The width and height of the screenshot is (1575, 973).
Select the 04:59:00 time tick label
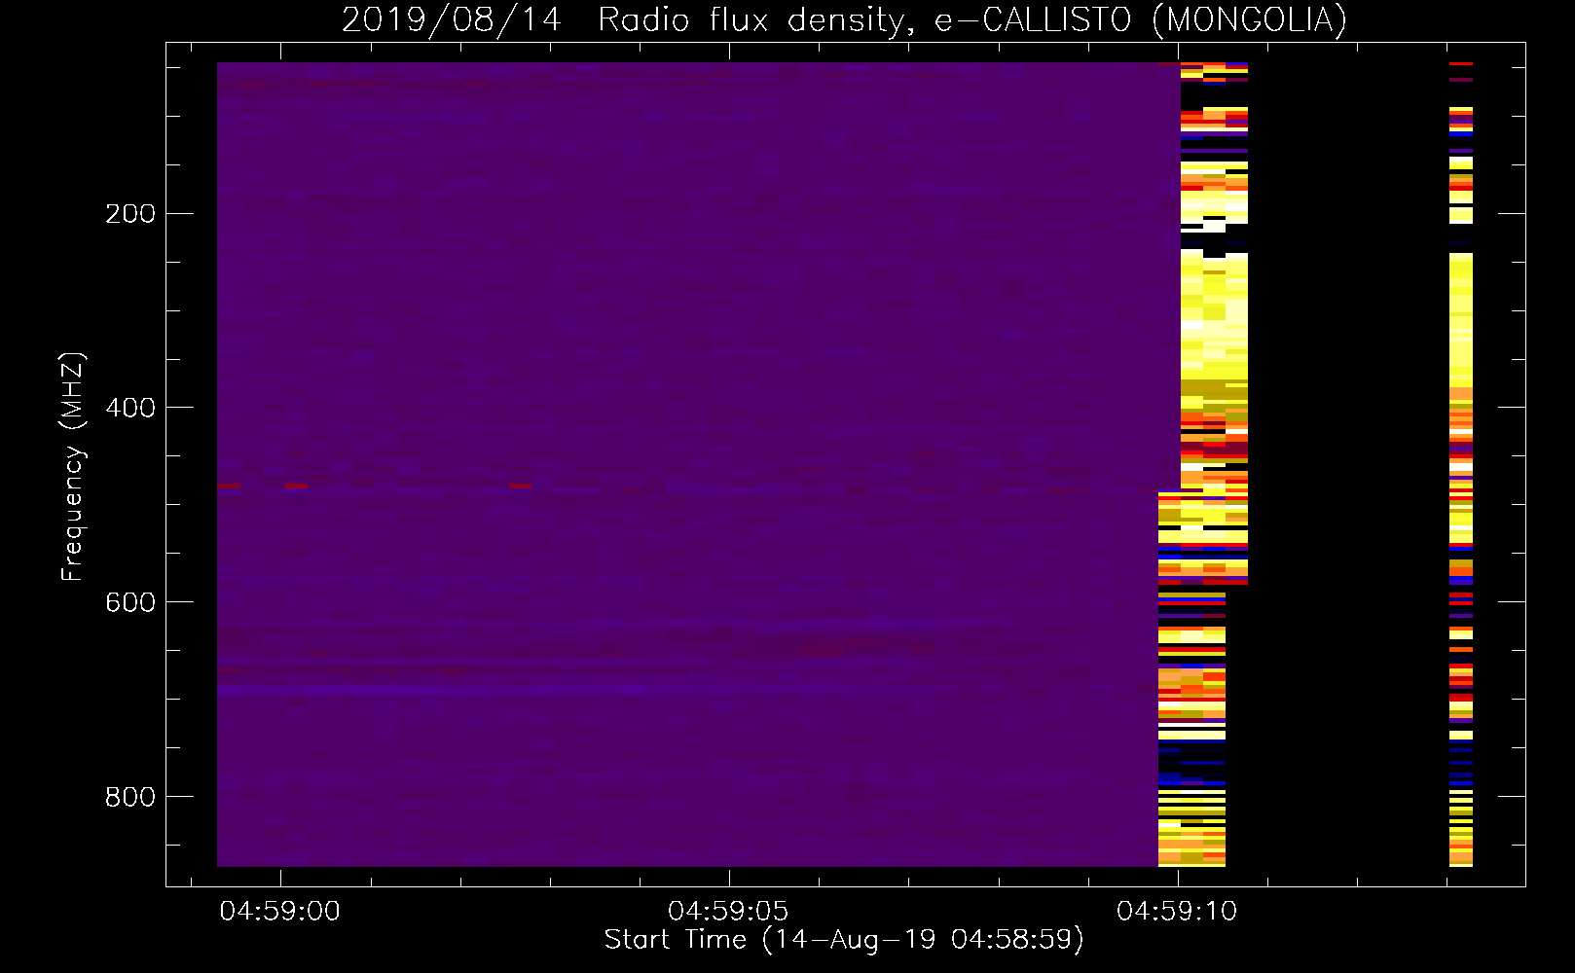[280, 912]
